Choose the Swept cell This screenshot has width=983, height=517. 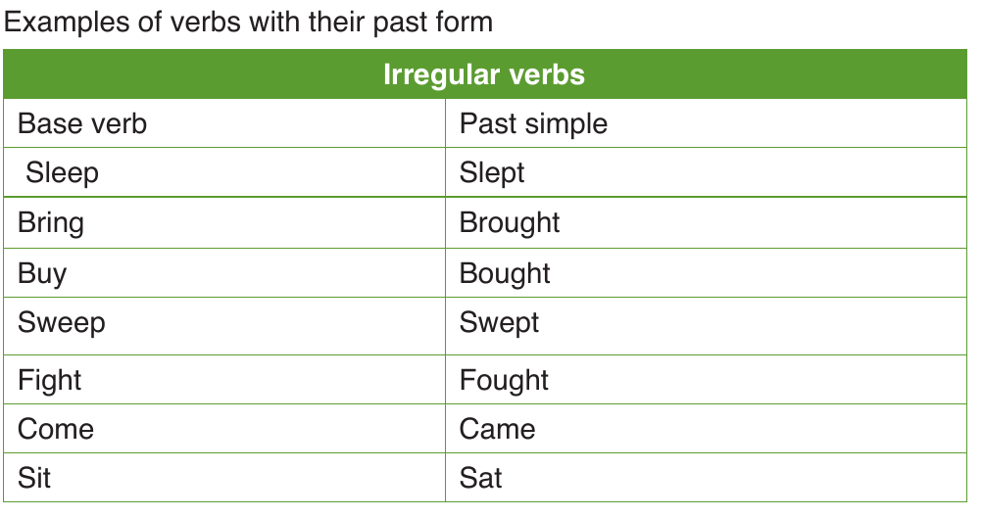pos(706,326)
